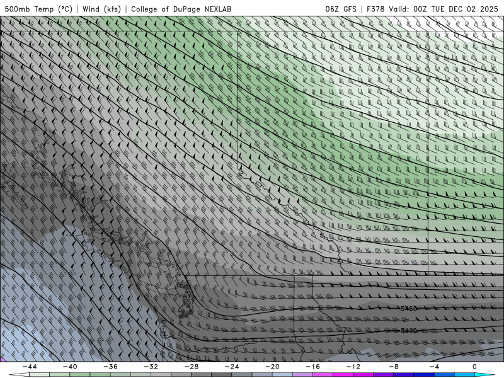Click the -24 colorbar tick label

[232, 367]
